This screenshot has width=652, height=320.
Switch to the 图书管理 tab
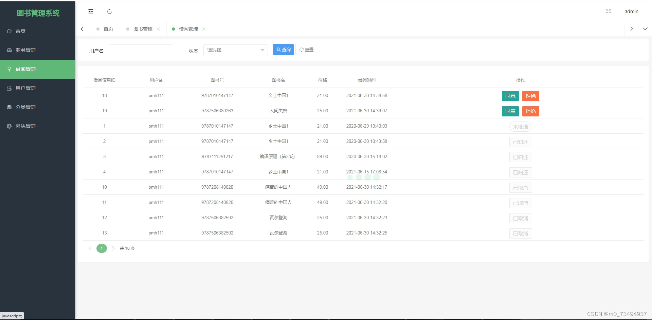[x=143, y=29]
